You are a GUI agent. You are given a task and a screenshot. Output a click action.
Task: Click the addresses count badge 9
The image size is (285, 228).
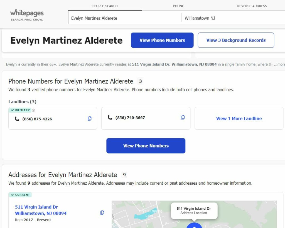(124, 175)
